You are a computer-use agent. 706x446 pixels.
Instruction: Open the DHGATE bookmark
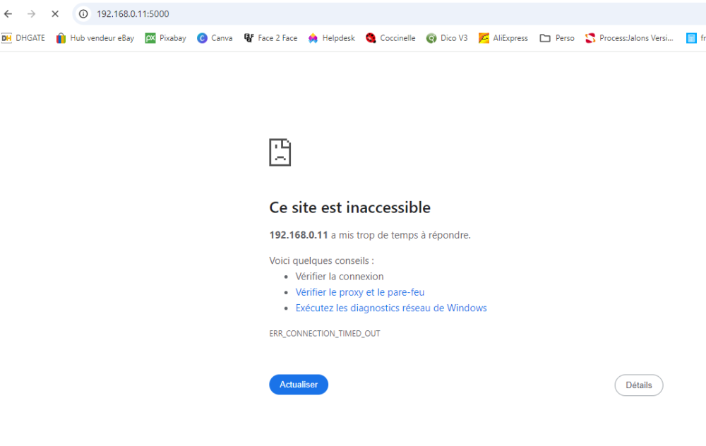(23, 38)
